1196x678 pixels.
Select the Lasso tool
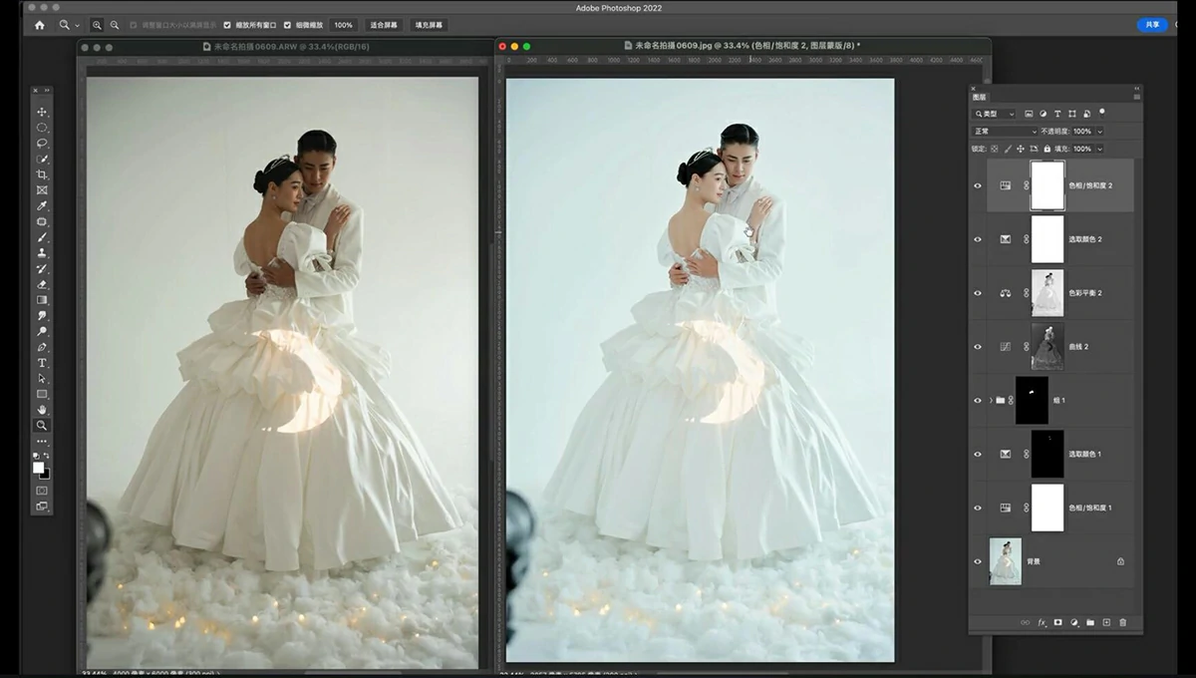point(42,143)
